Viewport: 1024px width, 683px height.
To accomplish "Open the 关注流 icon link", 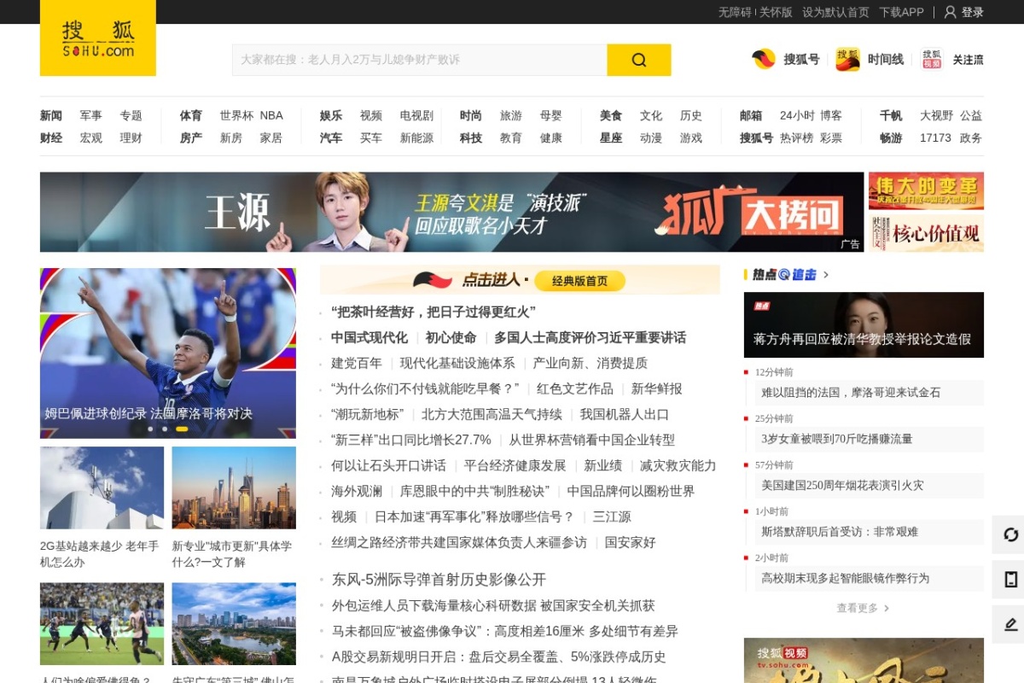I will coord(952,59).
